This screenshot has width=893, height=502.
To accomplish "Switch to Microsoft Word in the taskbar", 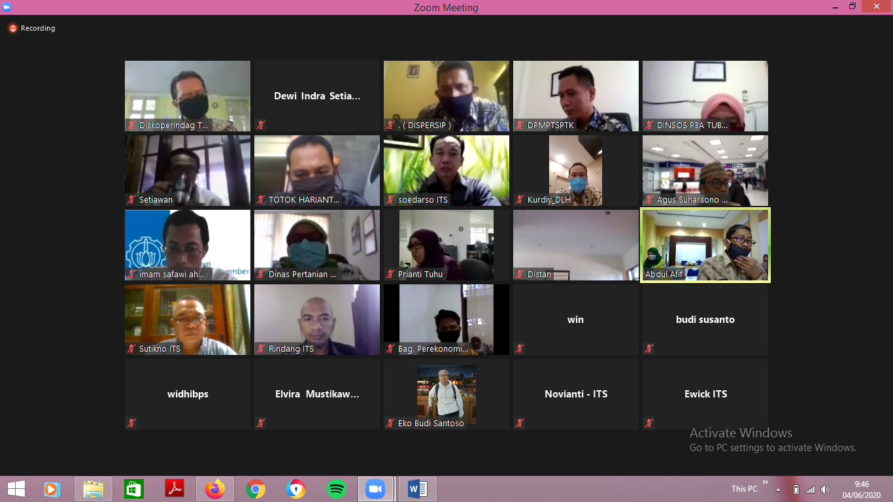I will tap(417, 489).
